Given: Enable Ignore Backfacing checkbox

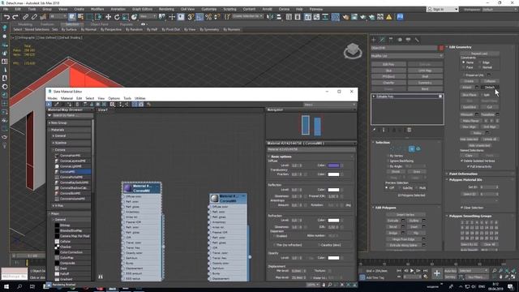Looking at the screenshot, I should [388, 161].
